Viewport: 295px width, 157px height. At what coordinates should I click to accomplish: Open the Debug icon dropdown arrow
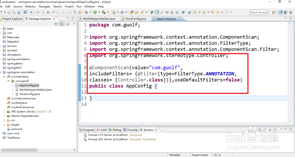click(x=91, y=12)
